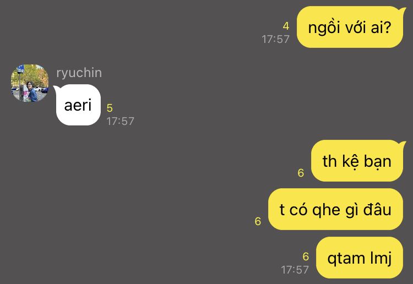Select the 'qtam lmj' message bubble

[x=360, y=258]
